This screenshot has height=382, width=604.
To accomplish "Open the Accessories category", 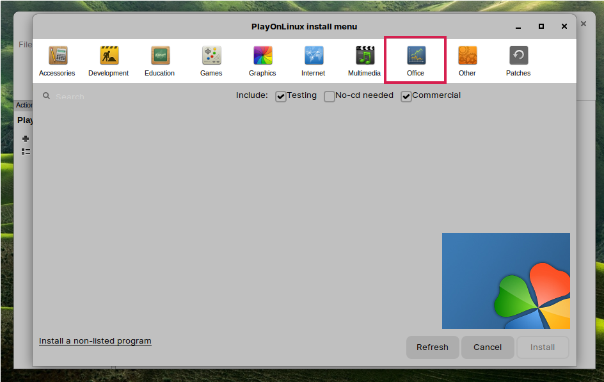I will [57, 61].
